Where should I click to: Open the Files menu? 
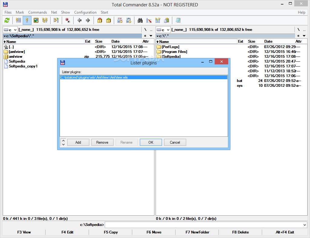[8, 12]
